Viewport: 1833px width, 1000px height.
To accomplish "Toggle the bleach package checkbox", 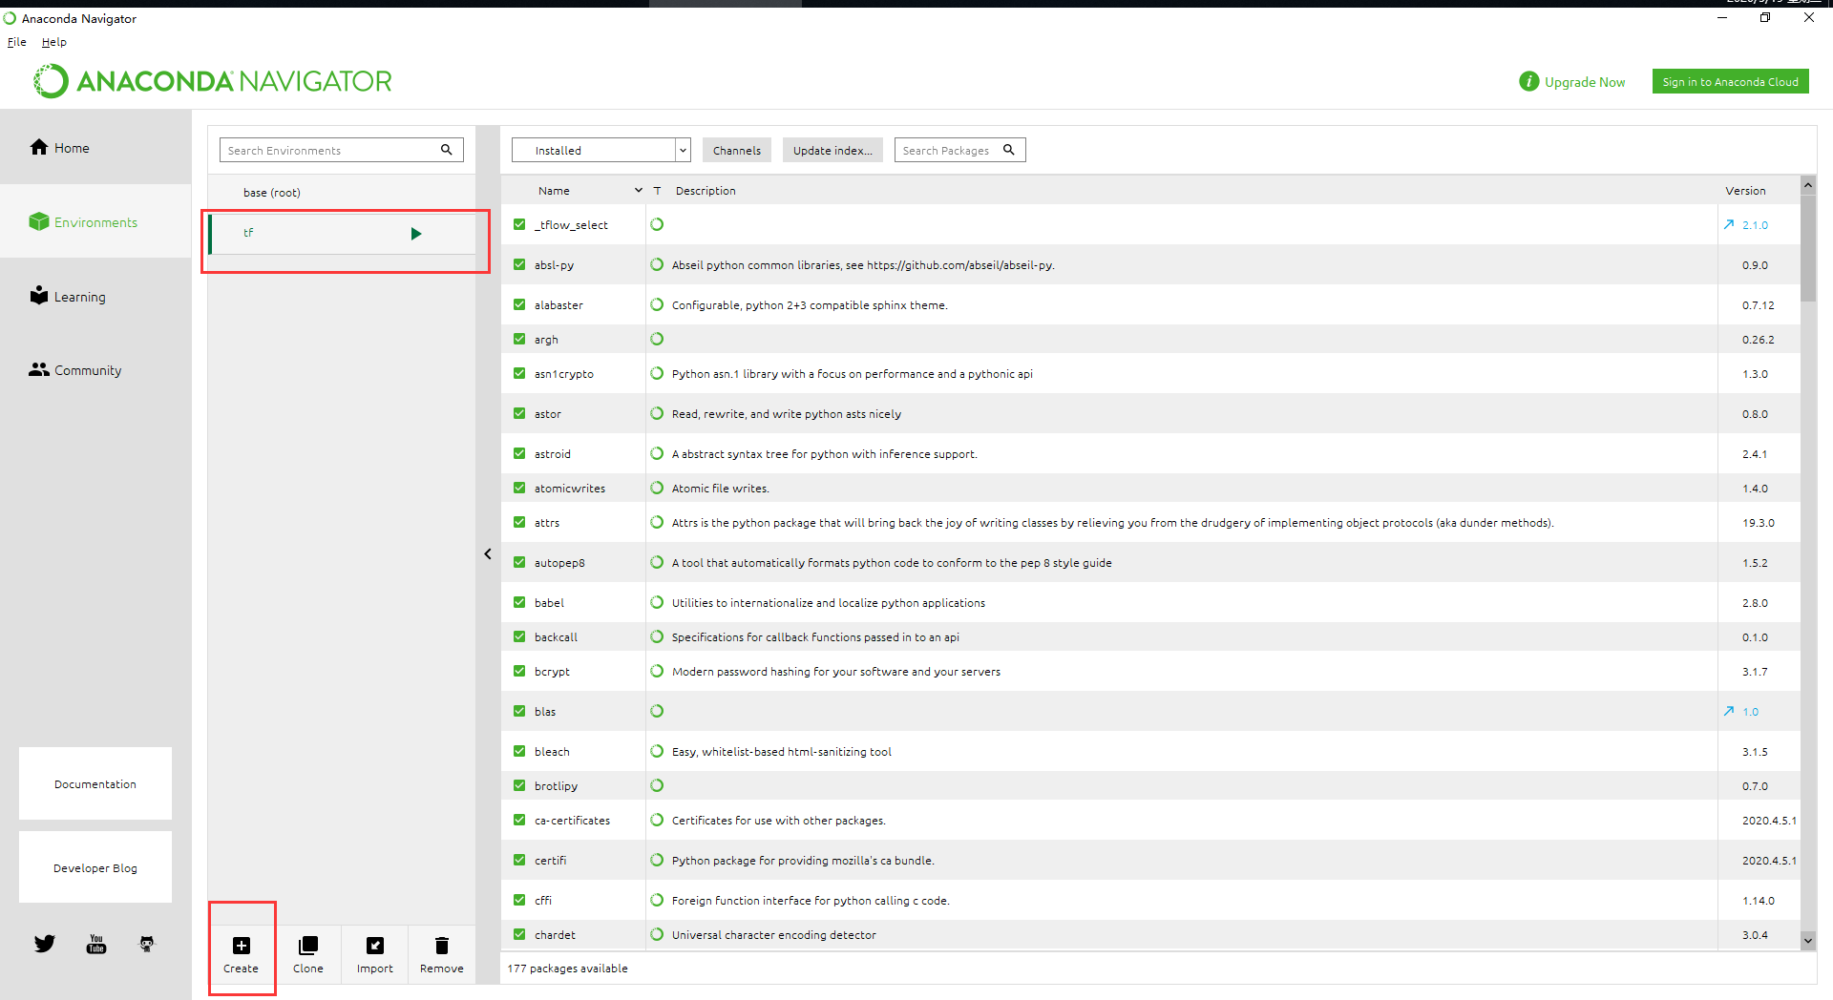I will pos(519,751).
